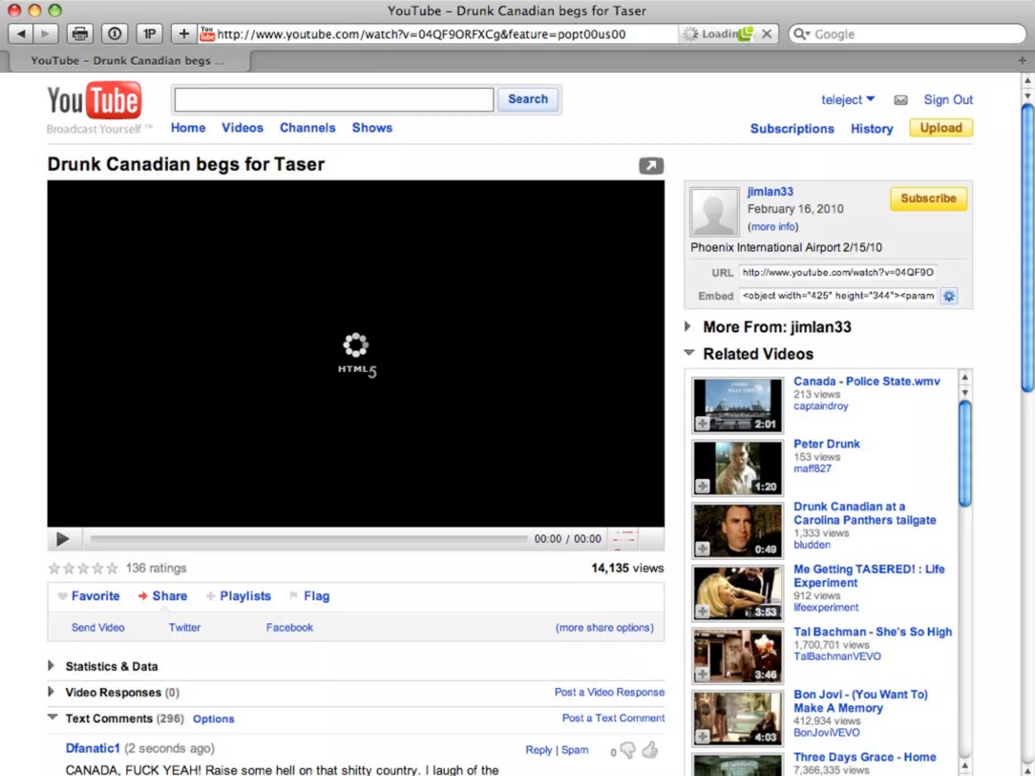Viewport: 1035px width, 776px height.
Task: Expand More From: jimlan33 section
Action: pyautogui.click(x=688, y=327)
